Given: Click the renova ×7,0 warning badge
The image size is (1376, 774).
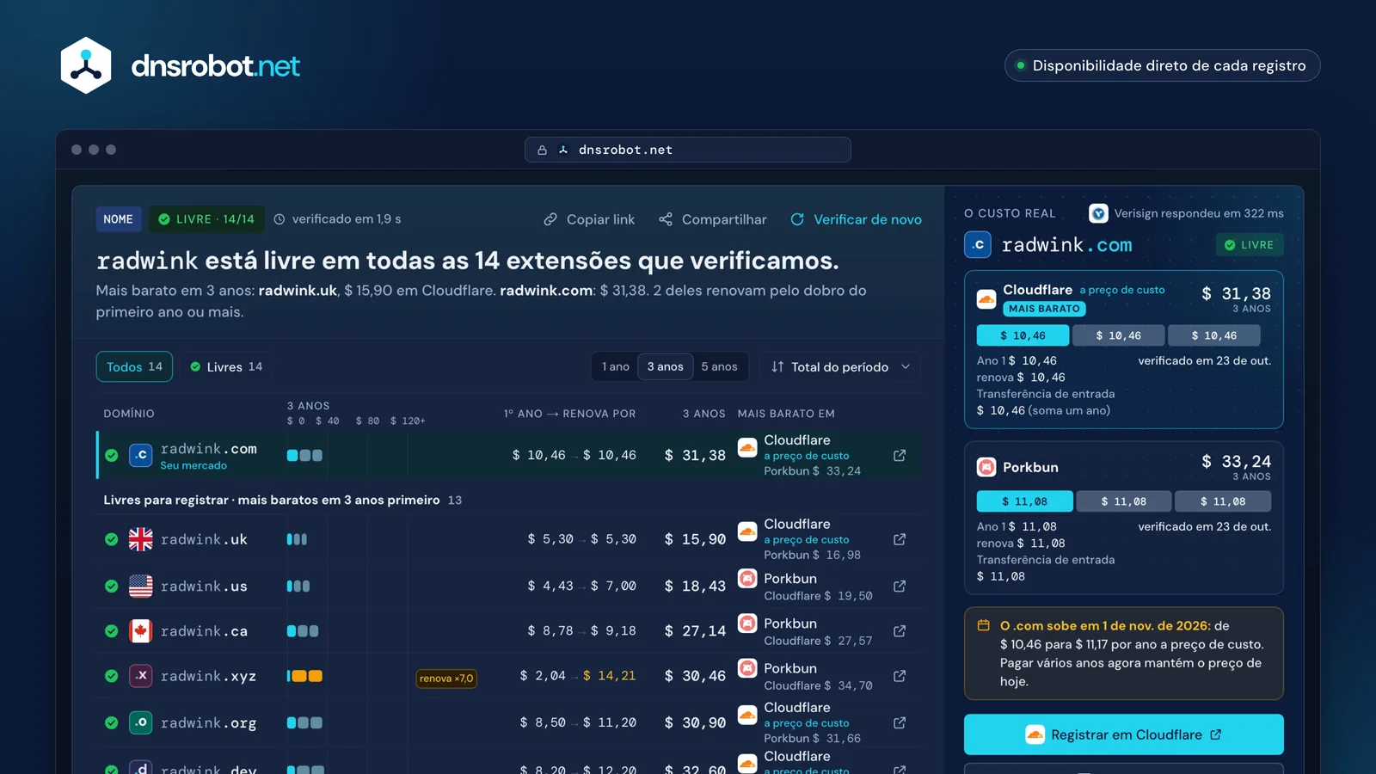Looking at the screenshot, I should coord(445,679).
